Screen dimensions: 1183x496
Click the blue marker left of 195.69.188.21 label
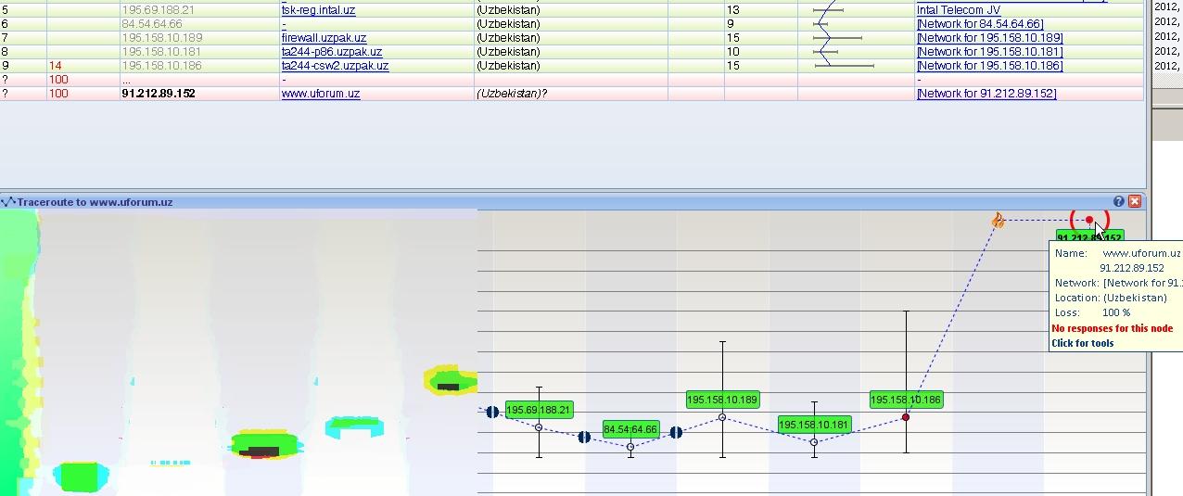492,412
